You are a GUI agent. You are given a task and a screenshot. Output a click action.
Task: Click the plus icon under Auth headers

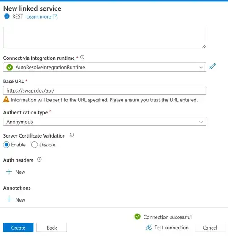click(9, 172)
